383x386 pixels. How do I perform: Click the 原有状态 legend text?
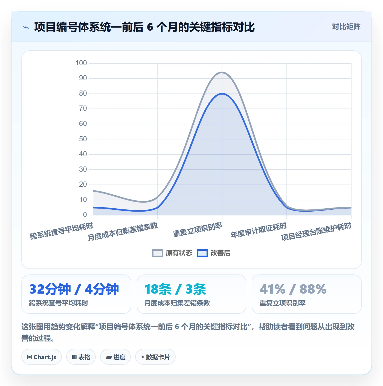tap(179, 253)
